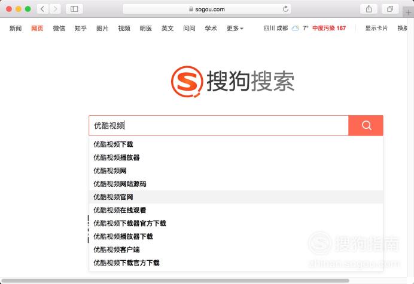Click the 中度污染 167 air quality link
This screenshot has height=284, width=414.
click(329, 28)
